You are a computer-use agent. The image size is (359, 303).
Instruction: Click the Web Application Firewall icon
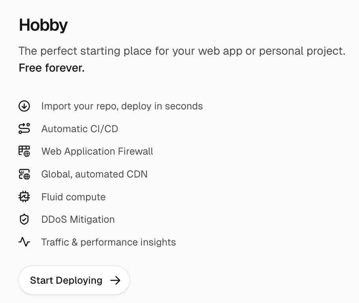click(x=24, y=151)
